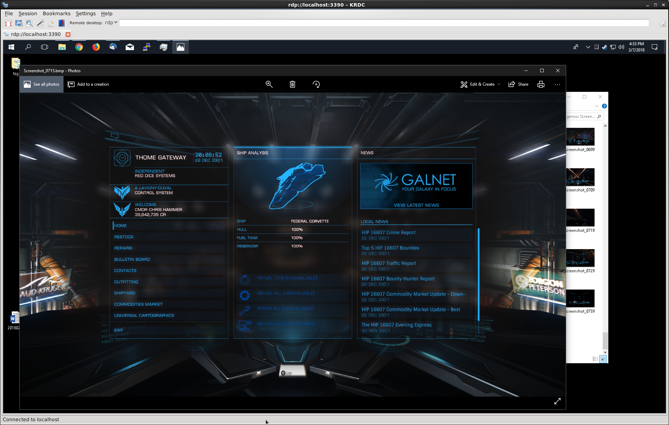The width and height of the screenshot is (669, 425).
Task: Click the remote desktop address field
Action: (x=384, y=23)
